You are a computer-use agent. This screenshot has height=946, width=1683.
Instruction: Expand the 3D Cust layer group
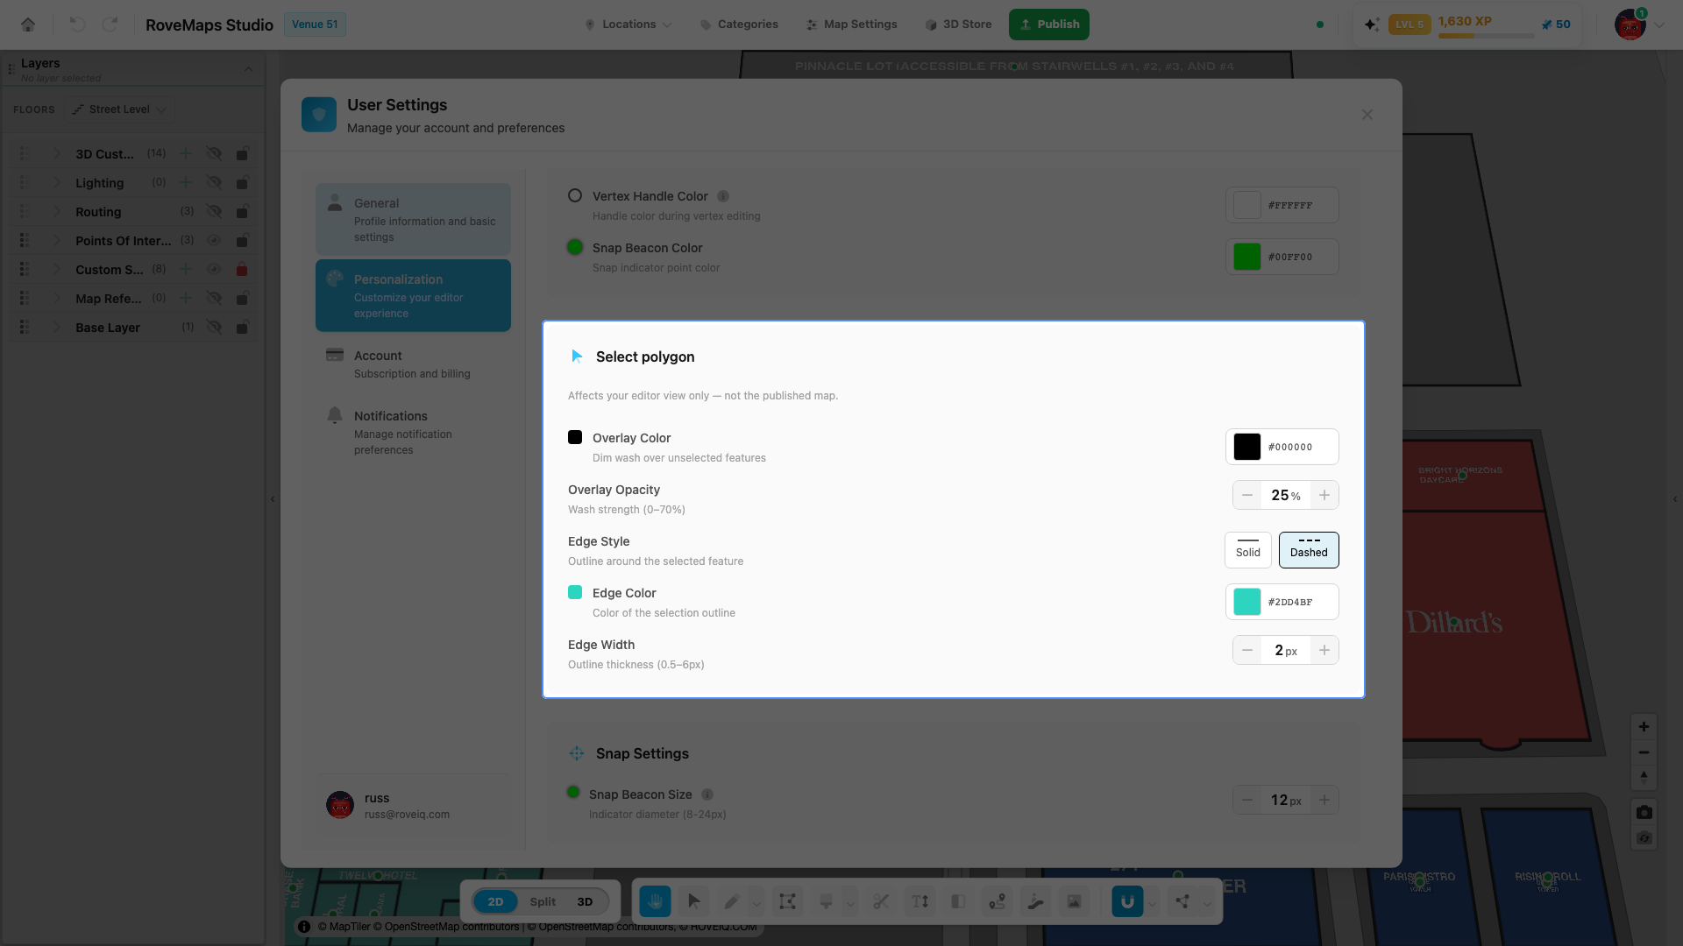click(57, 153)
